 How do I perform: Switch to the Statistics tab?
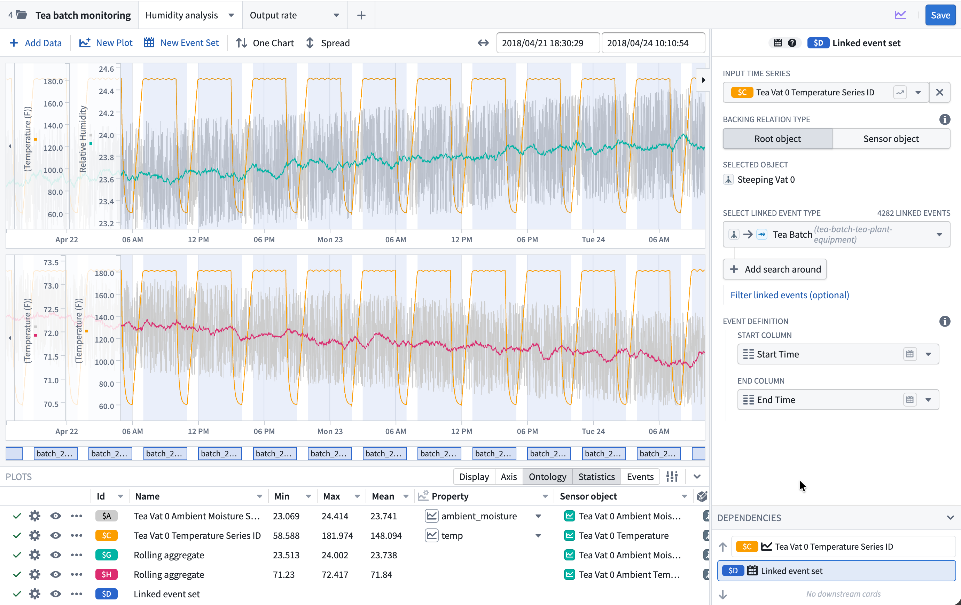596,476
